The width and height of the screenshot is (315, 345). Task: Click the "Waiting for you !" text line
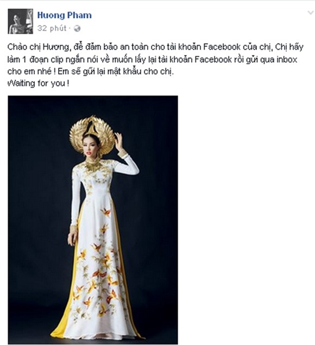pyautogui.click(x=39, y=84)
